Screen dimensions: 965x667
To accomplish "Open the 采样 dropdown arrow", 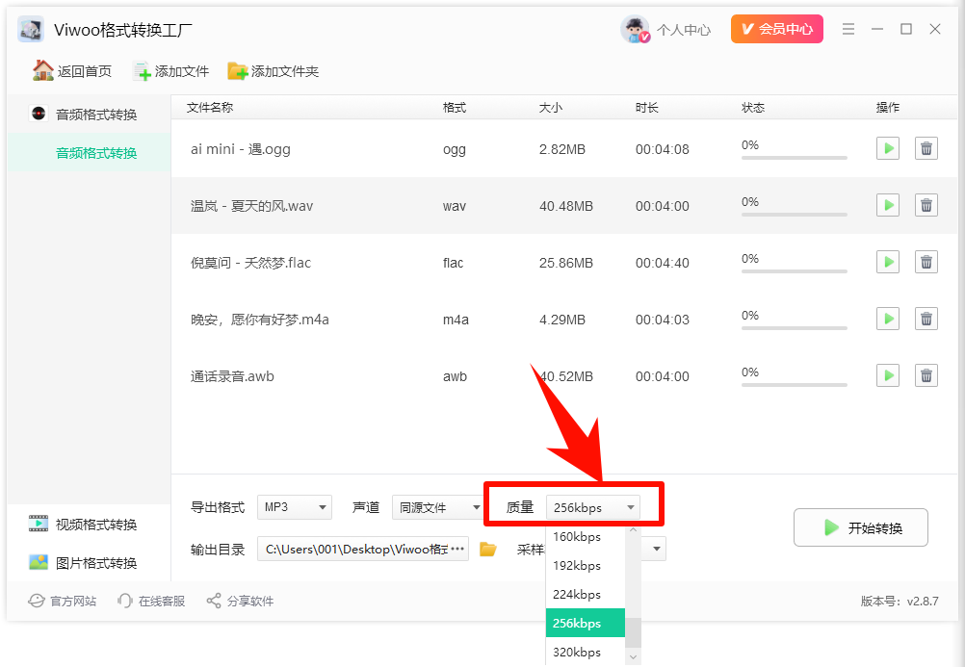I will tap(656, 549).
